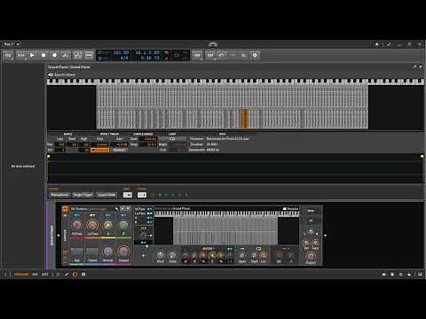Click the Key Low value field
Screen dimensions: 426x319
(x=59, y=144)
